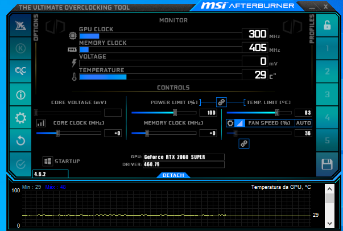
Task: Toggle the profile lock padlock icon
Action: (x=327, y=25)
